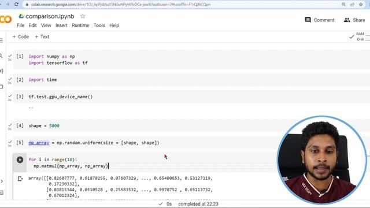Open the variables sidebar icon
Image resolution: width=370 pixels, height=208 pixels.
point(1,70)
